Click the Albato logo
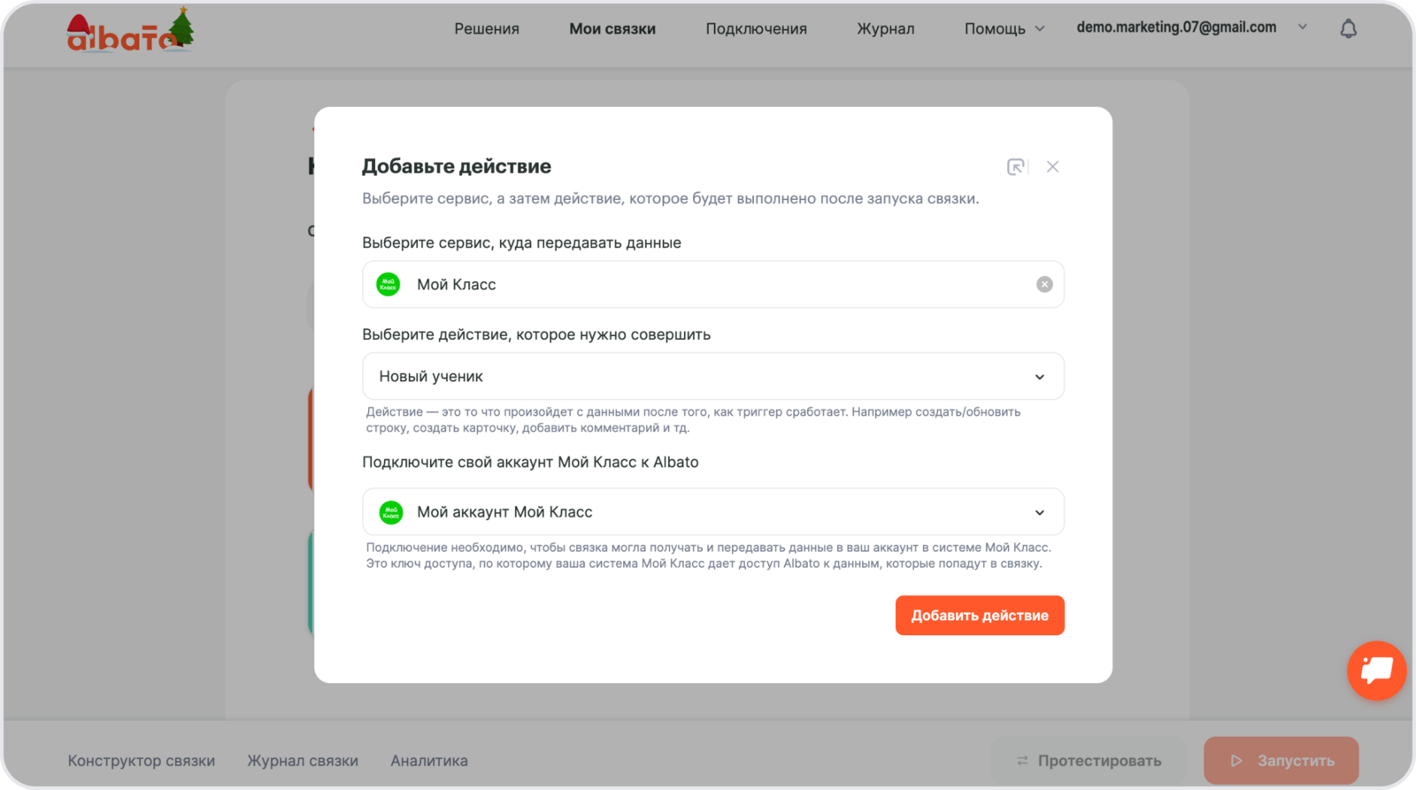This screenshot has width=1416, height=790. click(x=129, y=32)
